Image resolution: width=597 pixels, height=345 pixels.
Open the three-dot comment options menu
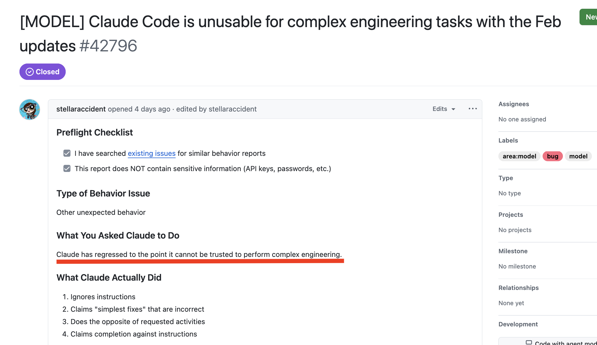[473, 109]
